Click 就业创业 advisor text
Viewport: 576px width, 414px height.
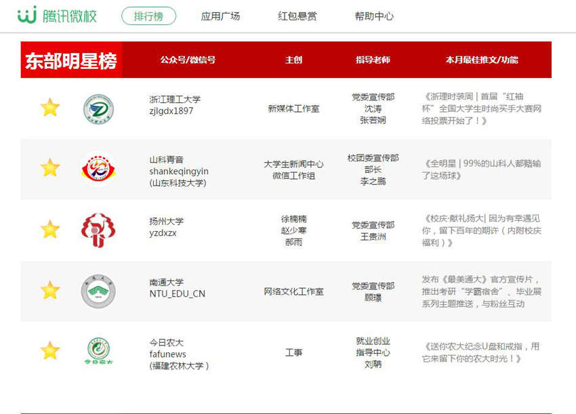[x=373, y=341]
